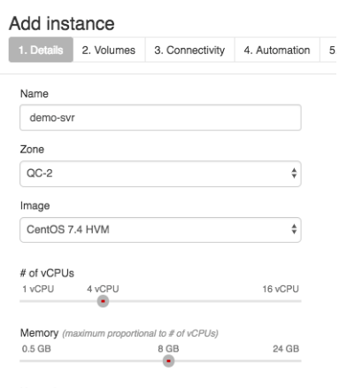
Task: Click the Name label above the text field
Action: point(35,94)
